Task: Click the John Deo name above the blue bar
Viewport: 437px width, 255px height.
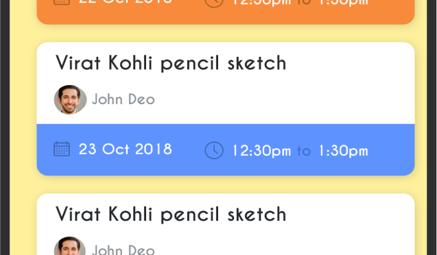Action: click(x=123, y=99)
